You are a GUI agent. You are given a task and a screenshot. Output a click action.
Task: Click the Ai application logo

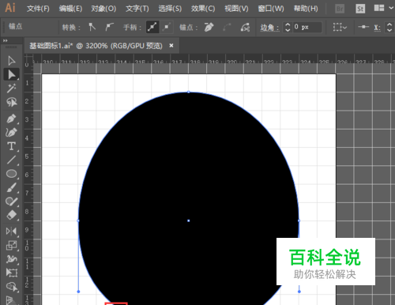10,8
